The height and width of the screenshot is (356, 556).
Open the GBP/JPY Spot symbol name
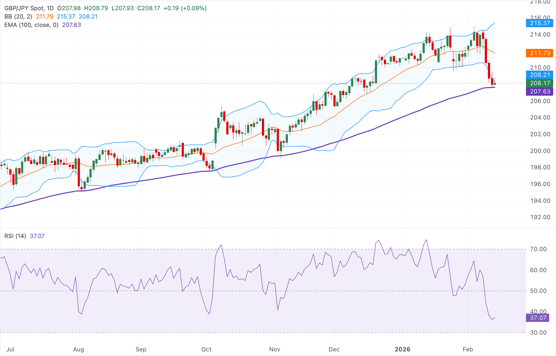(x=24, y=8)
